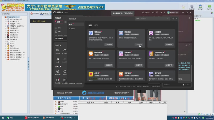Click the 直播投票工具 VS icon

coord(151,54)
